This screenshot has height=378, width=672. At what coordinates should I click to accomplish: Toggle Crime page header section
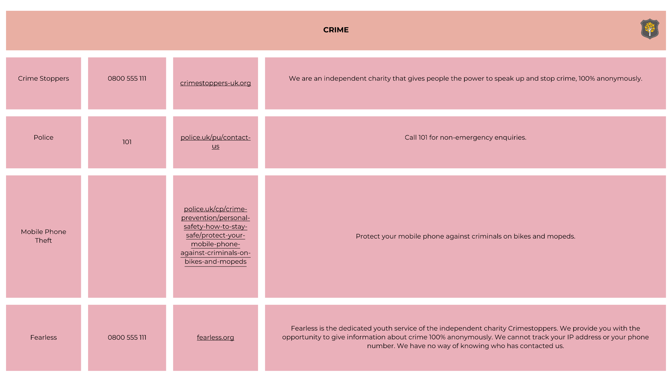(x=336, y=30)
